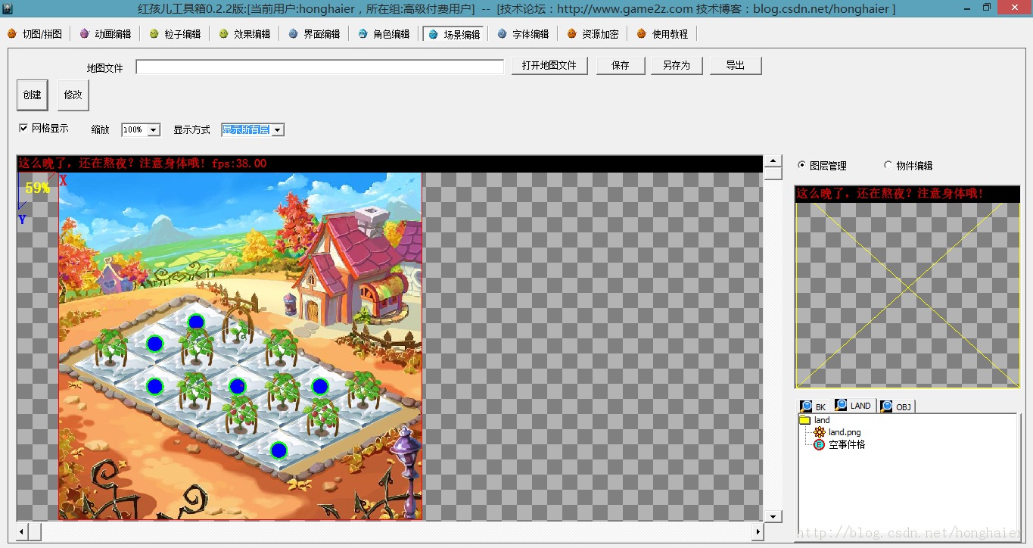Choose 另存为 to save as

point(677,66)
